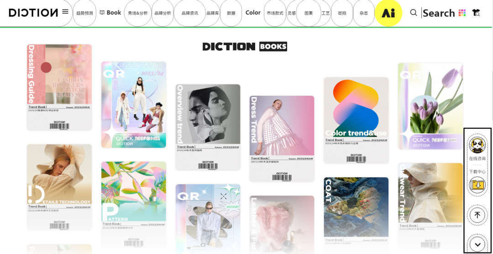Select the 秀场&分析 navigation item
The image size is (493, 254).
click(x=138, y=13)
